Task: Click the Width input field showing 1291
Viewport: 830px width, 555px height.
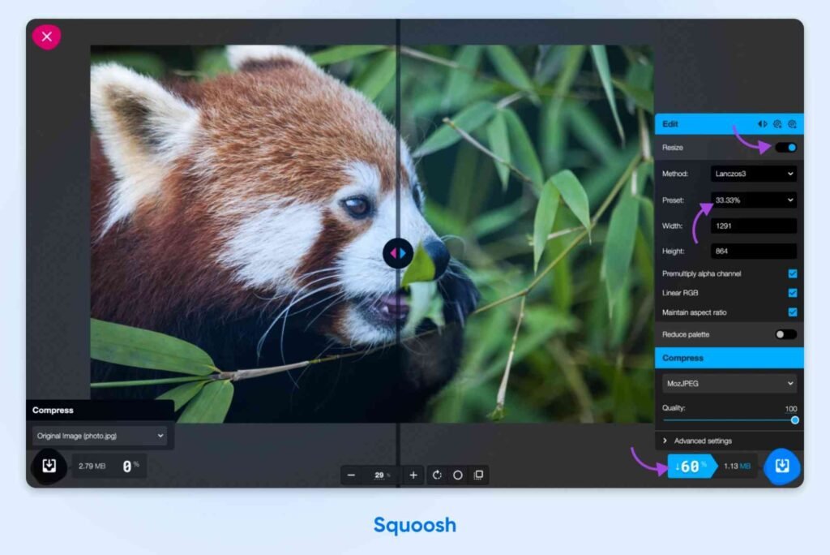Action: (753, 226)
